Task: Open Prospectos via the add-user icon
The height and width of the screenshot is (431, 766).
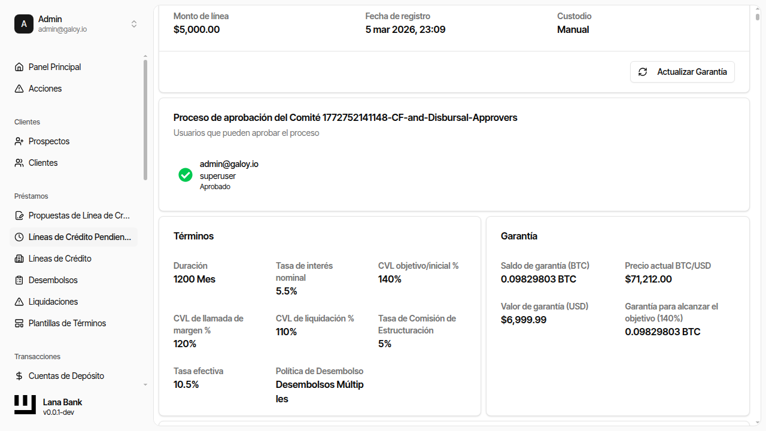Action: tap(19, 141)
